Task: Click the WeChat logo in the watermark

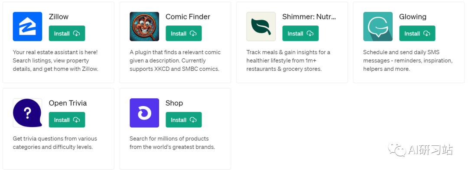Action: [396, 149]
